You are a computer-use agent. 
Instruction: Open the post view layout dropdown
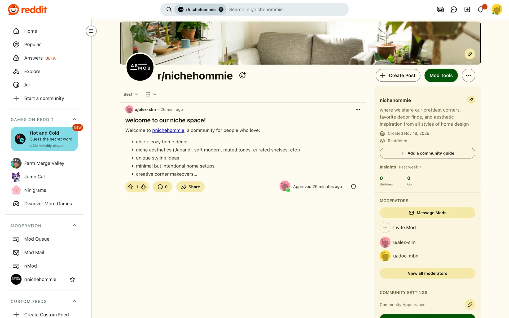(x=151, y=94)
